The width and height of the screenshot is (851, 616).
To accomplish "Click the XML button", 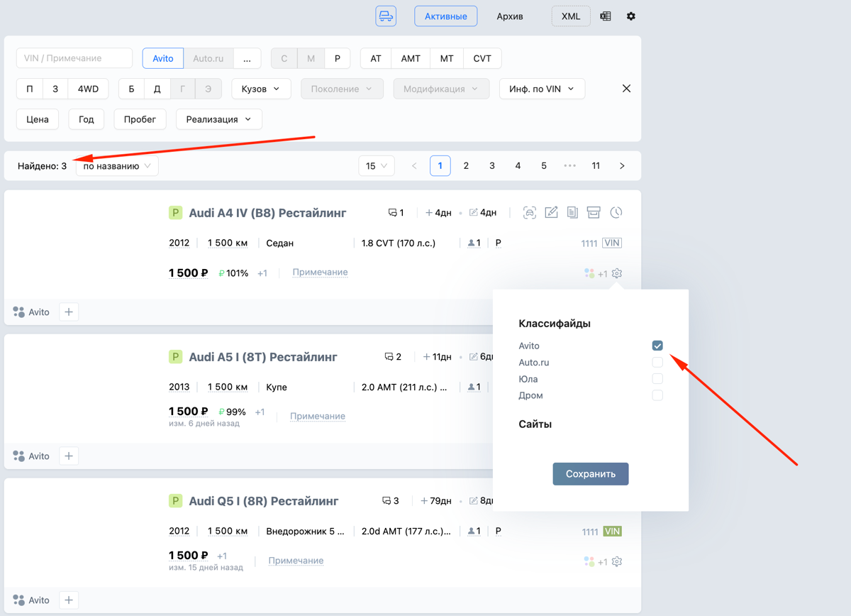I will 571,16.
